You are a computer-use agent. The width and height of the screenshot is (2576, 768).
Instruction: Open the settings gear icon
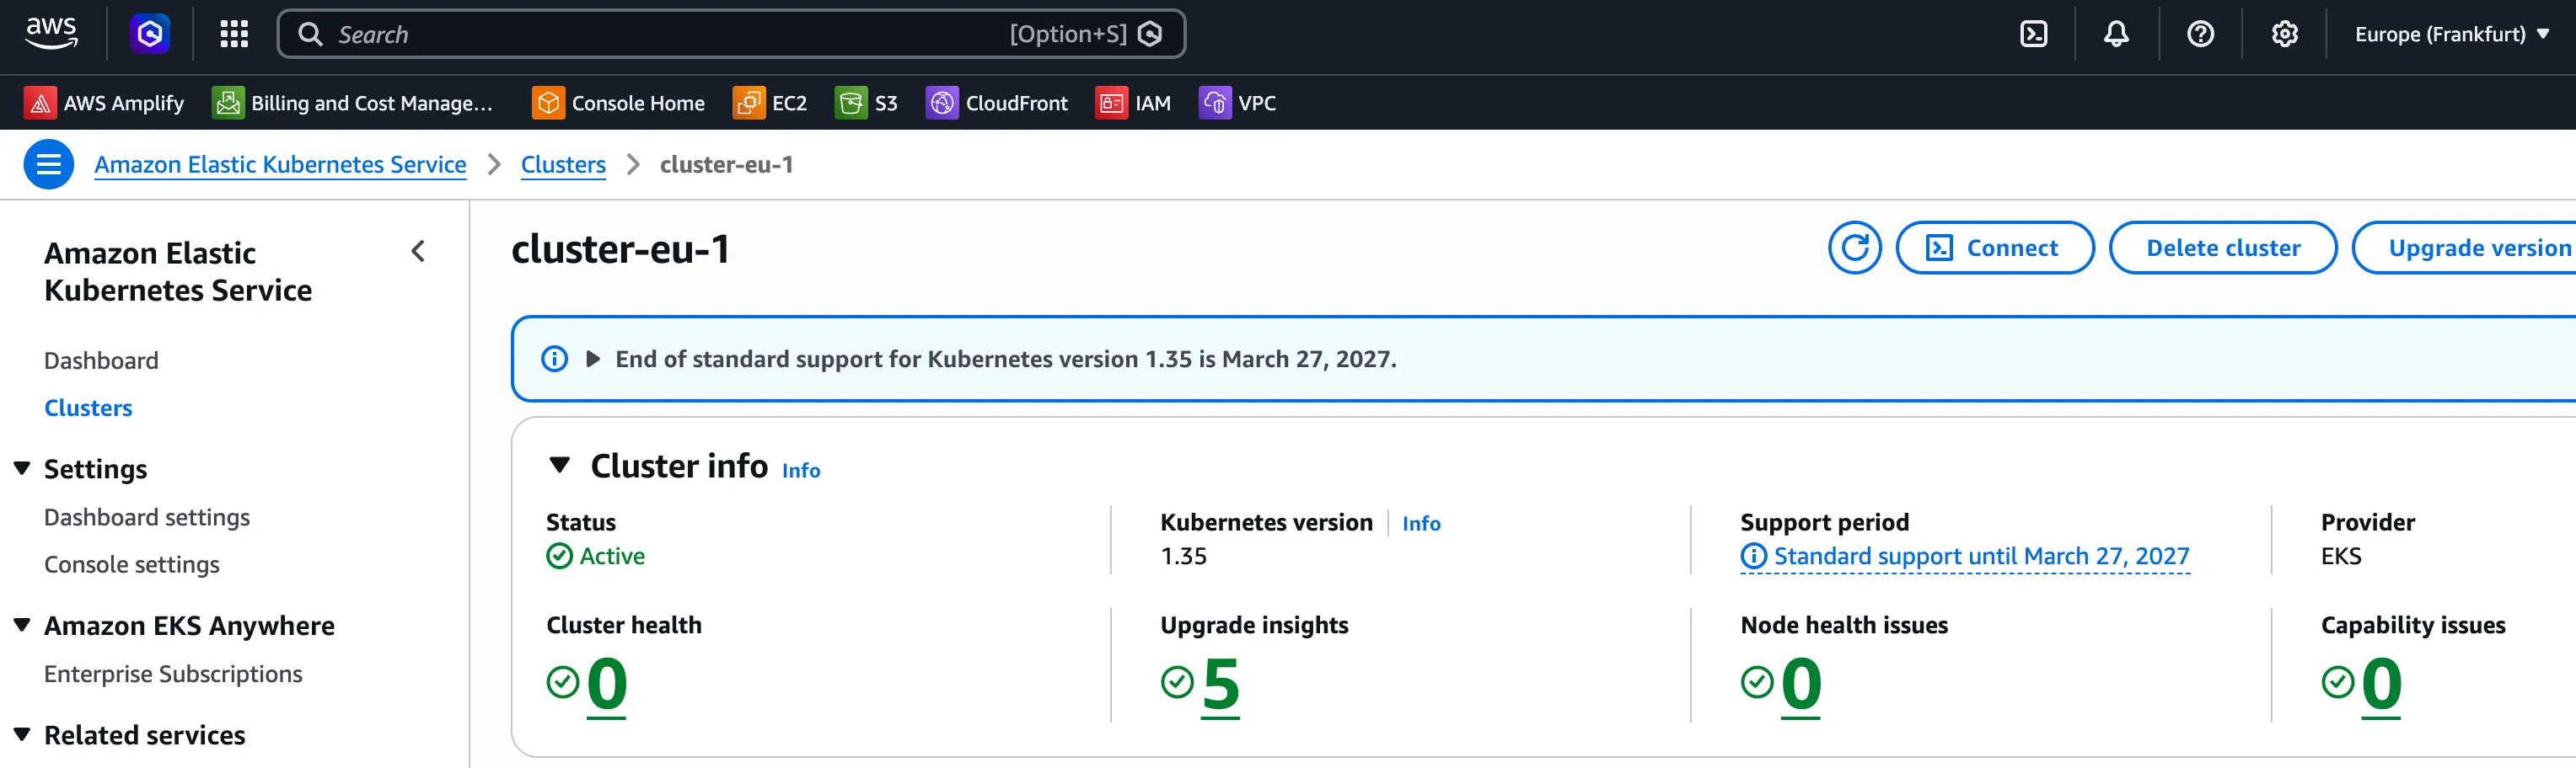2283,35
